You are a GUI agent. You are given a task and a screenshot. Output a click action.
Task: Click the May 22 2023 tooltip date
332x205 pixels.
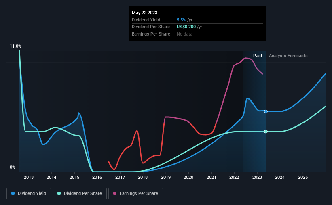coord(145,13)
